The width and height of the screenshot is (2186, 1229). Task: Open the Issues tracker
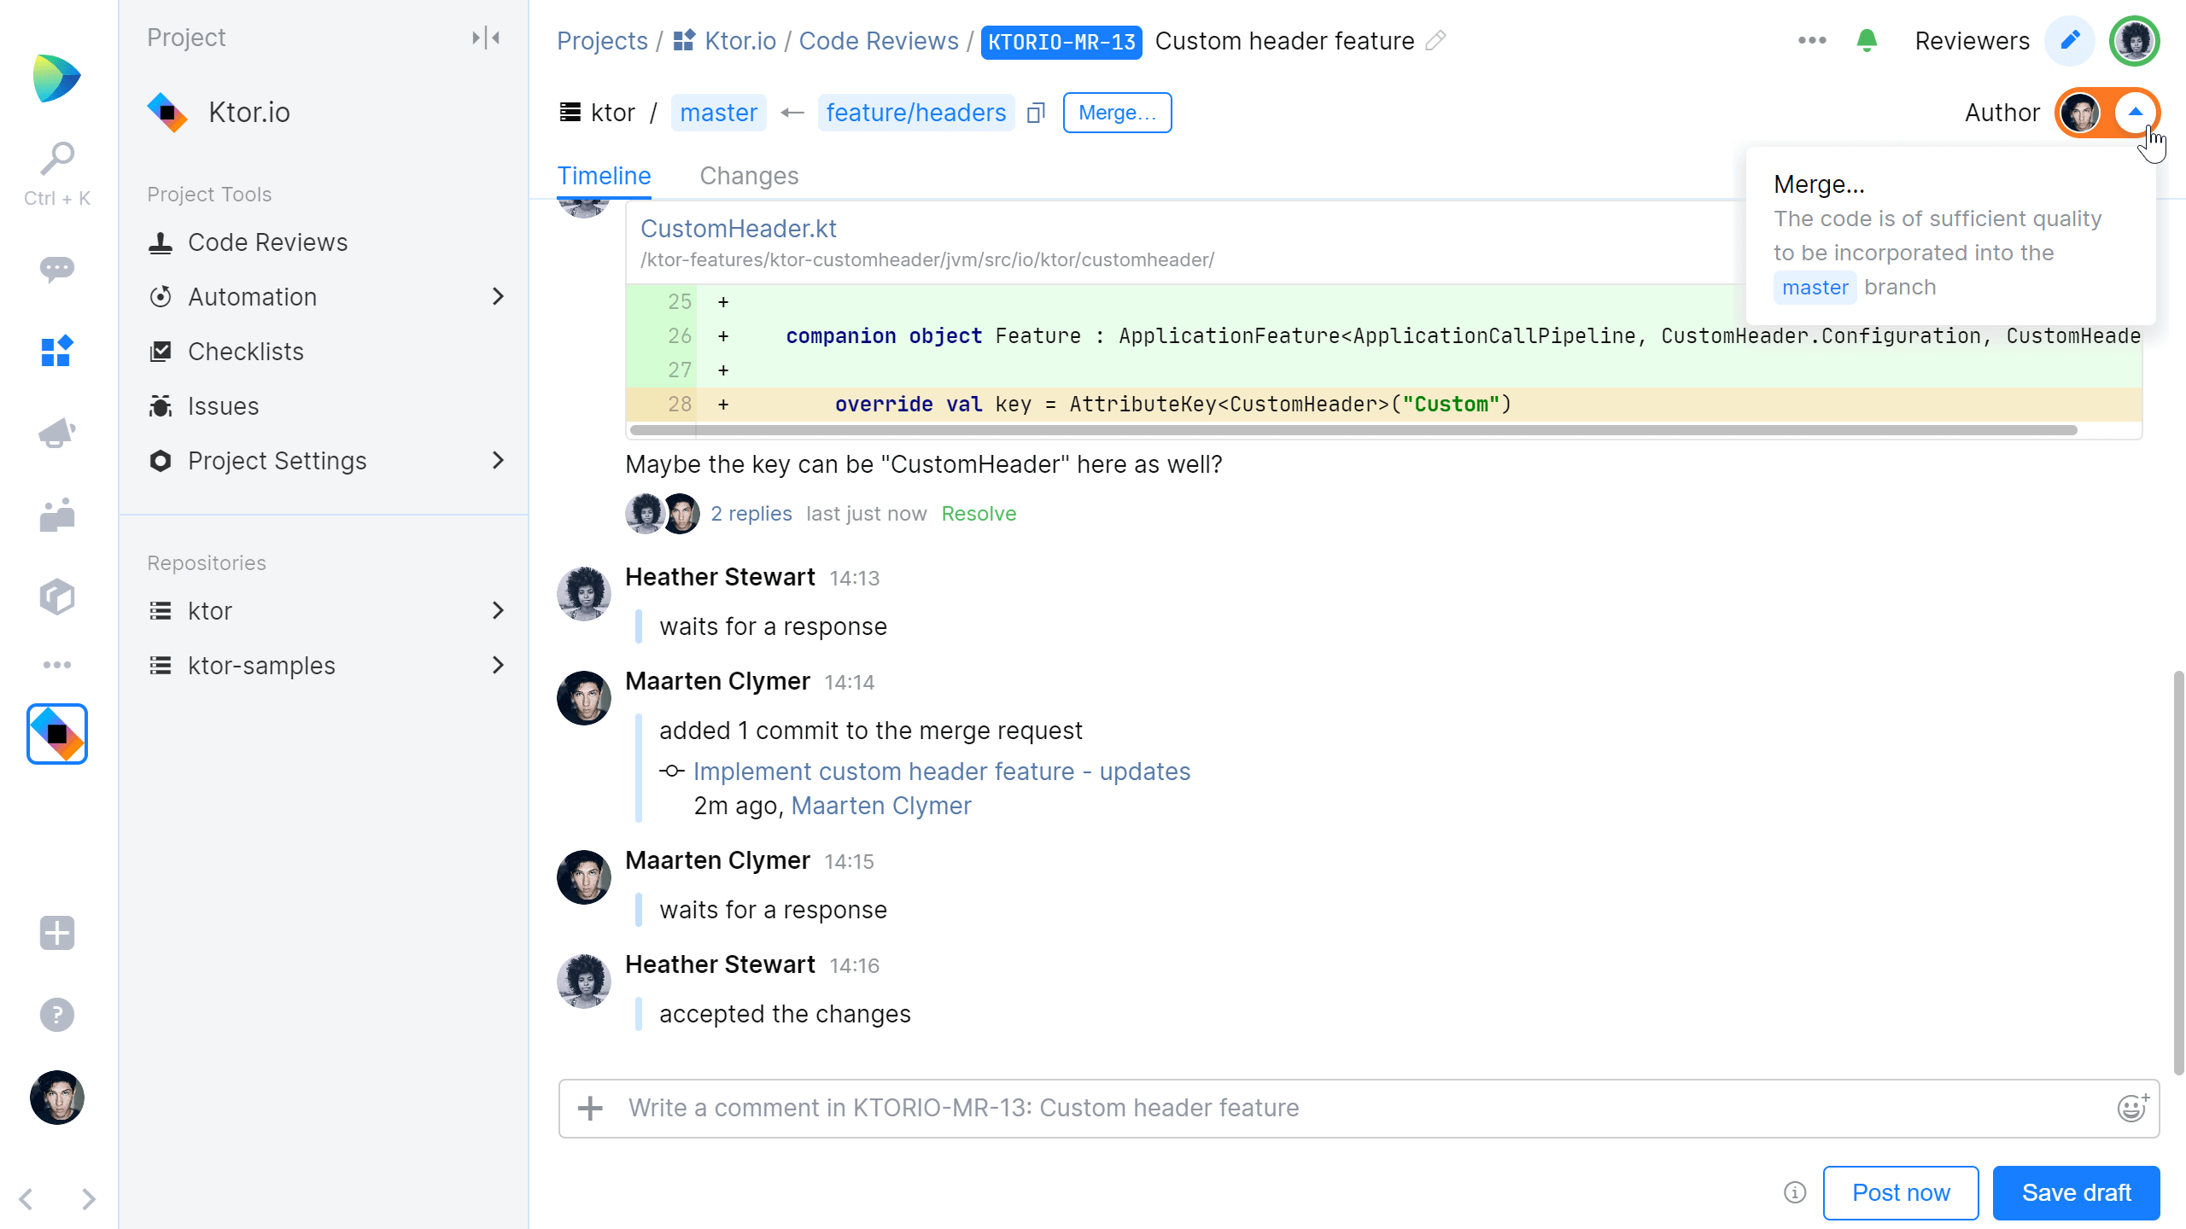tap(222, 406)
